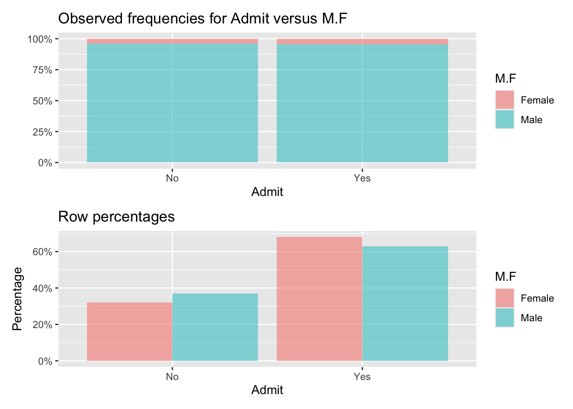Click Male segment of No bar in Observed frequencies
The width and height of the screenshot is (573, 409).
172,103
